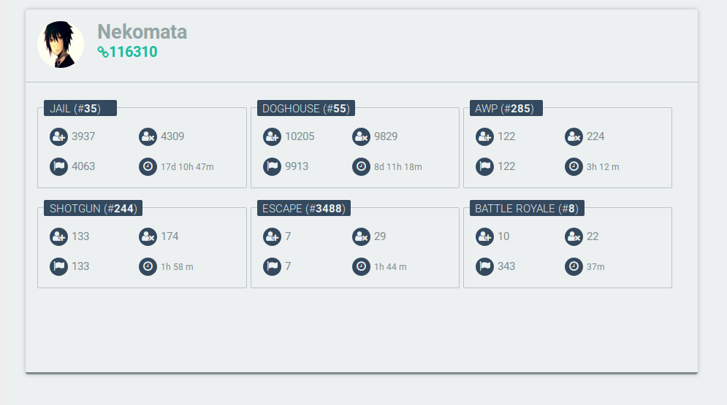Select the ESCAPE (#3488) label
This screenshot has width=727, height=405.
pos(304,208)
